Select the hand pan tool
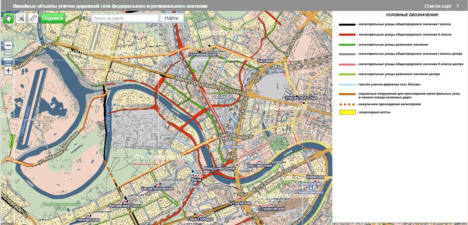 9,18
